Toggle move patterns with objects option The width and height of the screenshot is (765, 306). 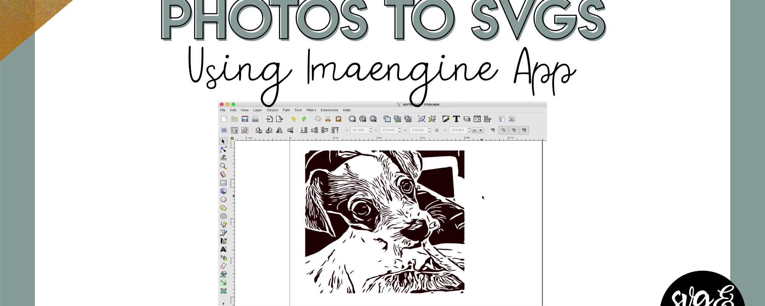pos(524,130)
